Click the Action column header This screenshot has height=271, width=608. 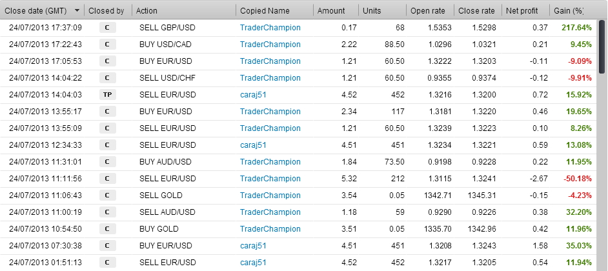[147, 11]
